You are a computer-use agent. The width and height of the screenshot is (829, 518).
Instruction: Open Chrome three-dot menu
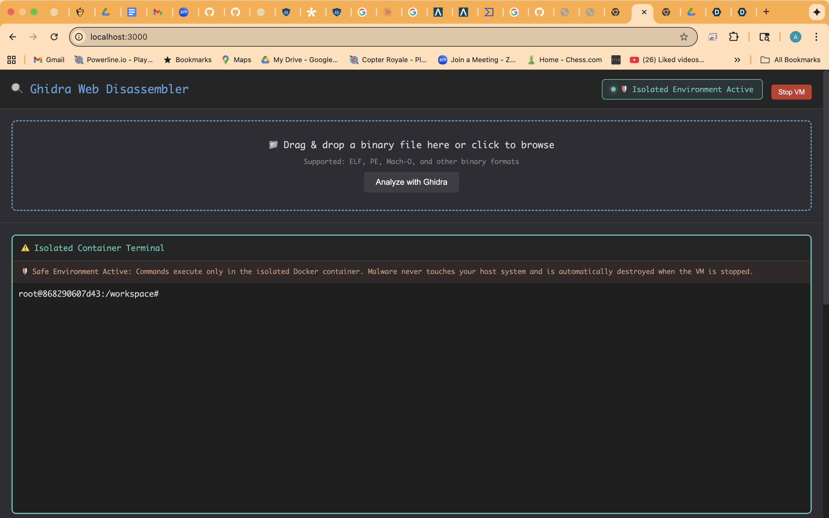point(816,37)
